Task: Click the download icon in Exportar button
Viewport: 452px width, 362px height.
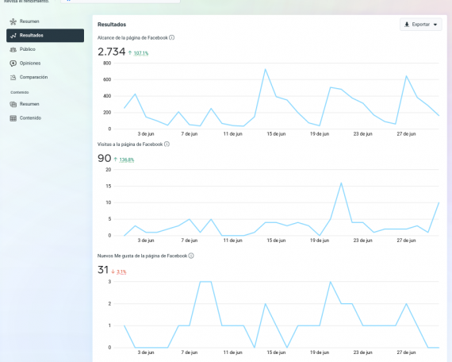Action: click(x=407, y=25)
